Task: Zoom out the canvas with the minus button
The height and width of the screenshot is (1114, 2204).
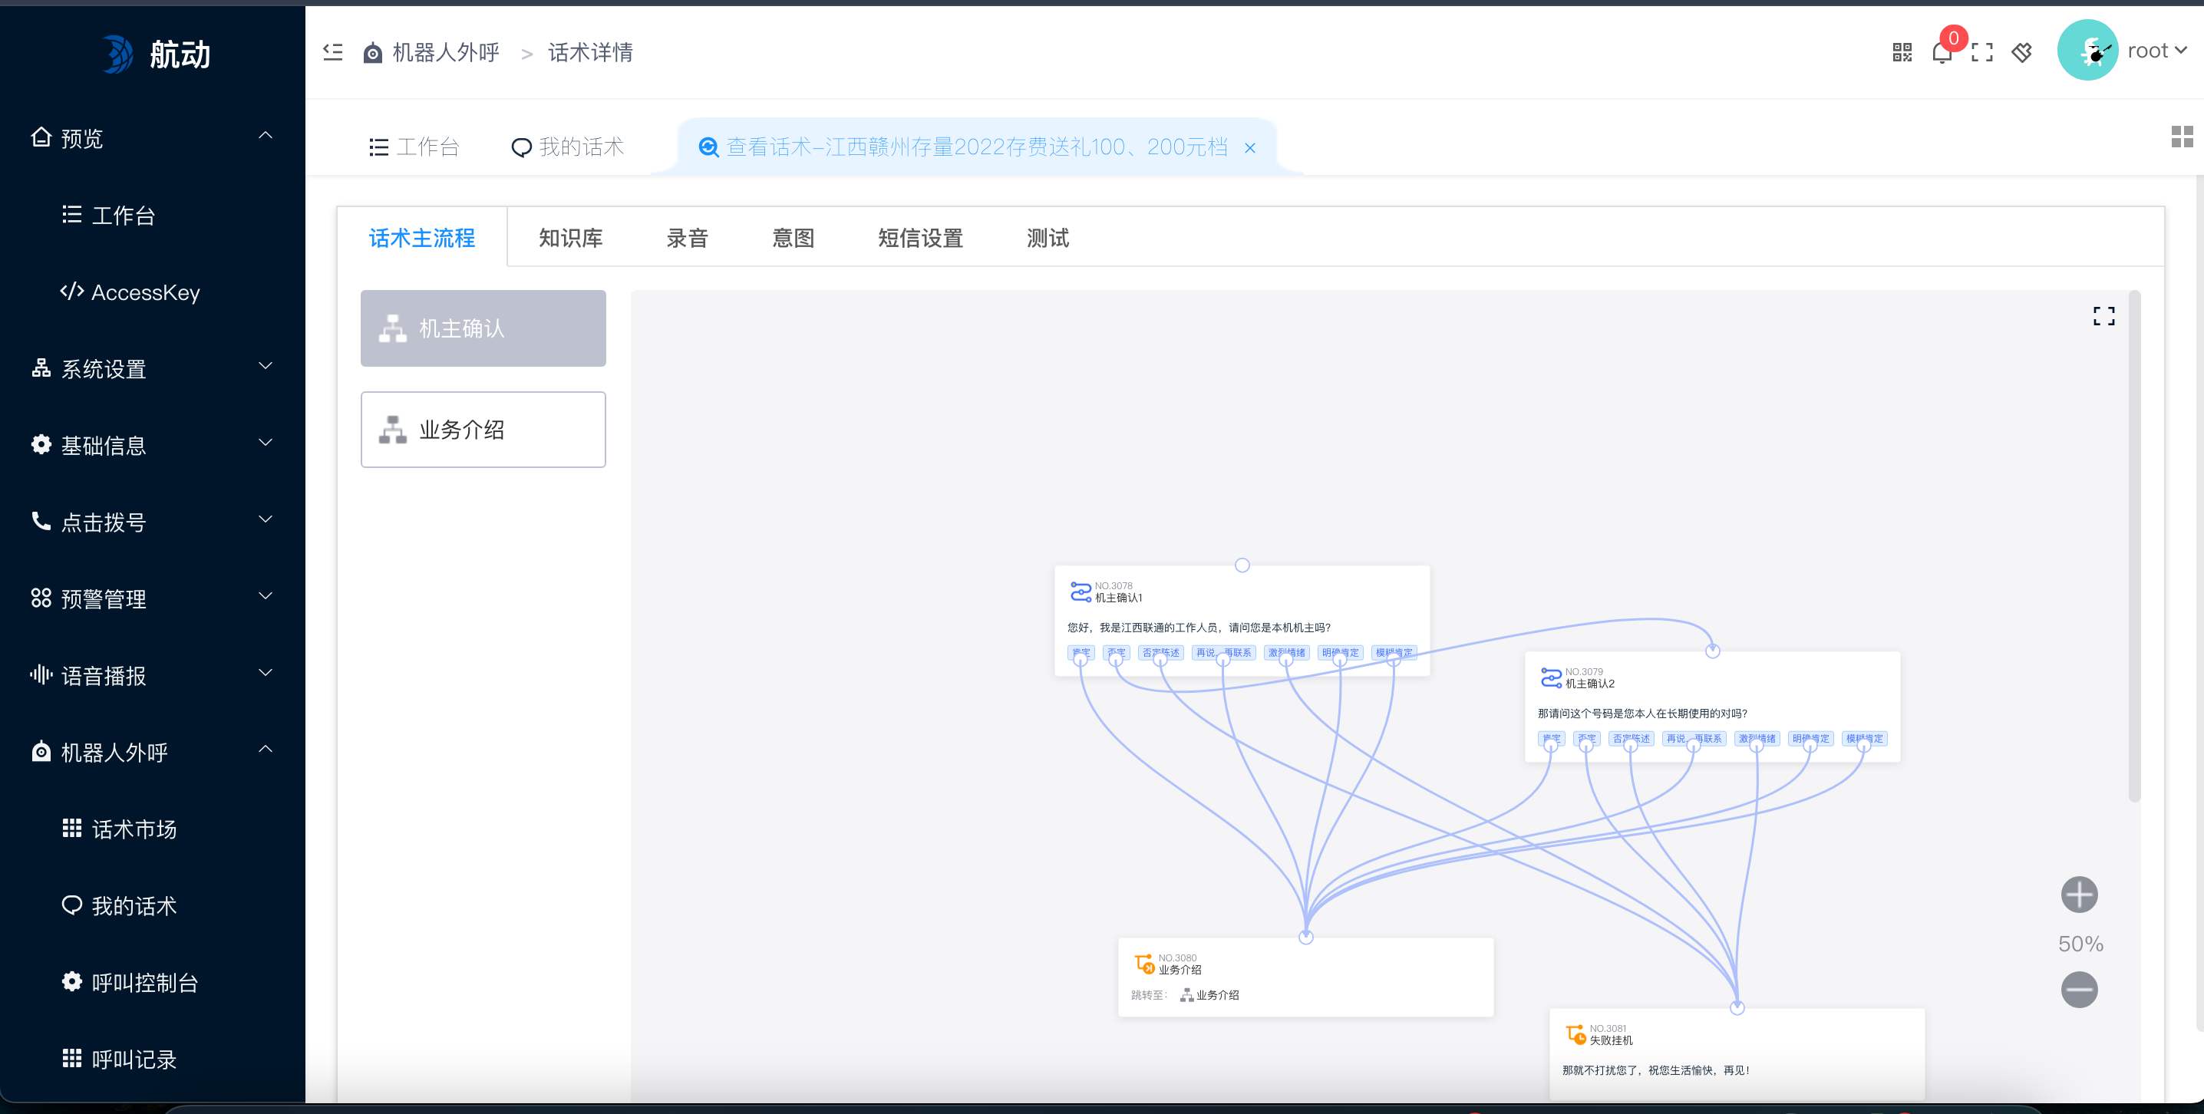Action: click(2078, 990)
